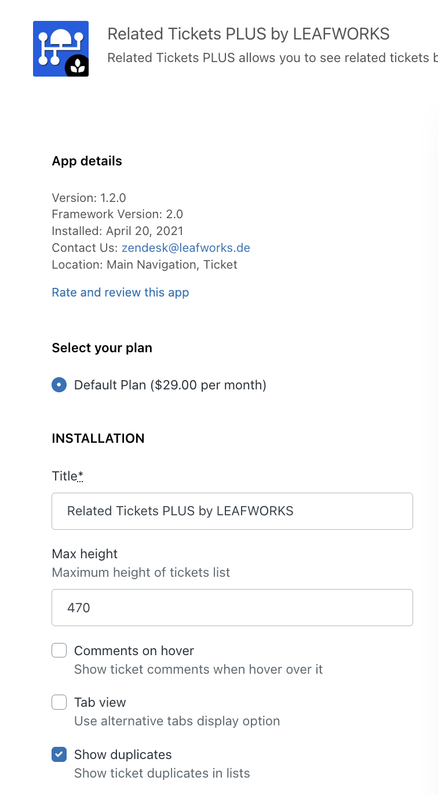Click the App details section heading

click(87, 161)
